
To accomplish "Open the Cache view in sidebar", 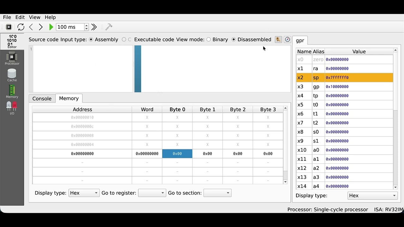I will point(12,75).
